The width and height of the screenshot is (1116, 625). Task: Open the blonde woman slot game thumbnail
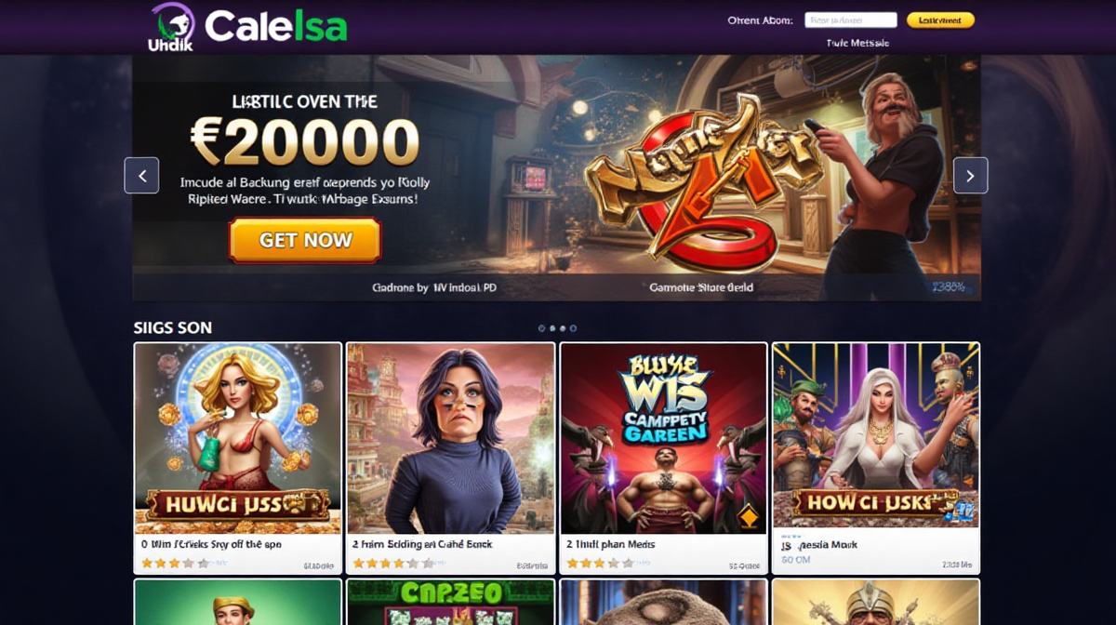[238, 438]
